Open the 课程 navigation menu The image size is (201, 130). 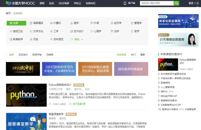tap(42, 3)
